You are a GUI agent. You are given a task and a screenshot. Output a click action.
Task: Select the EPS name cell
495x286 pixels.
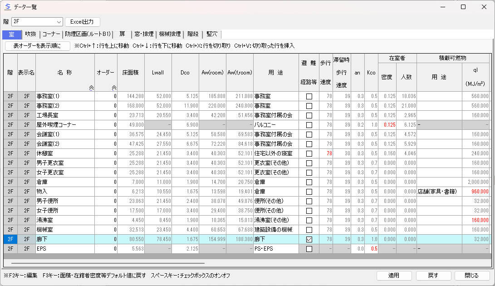point(65,249)
